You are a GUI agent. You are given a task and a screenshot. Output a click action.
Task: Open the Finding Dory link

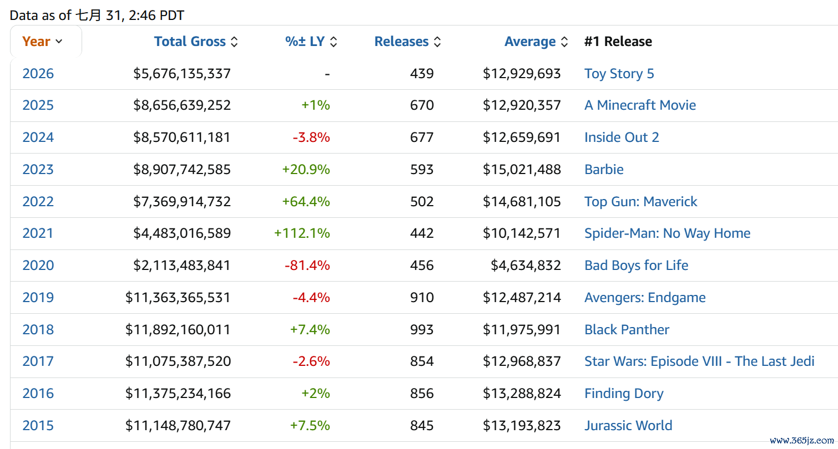click(624, 394)
